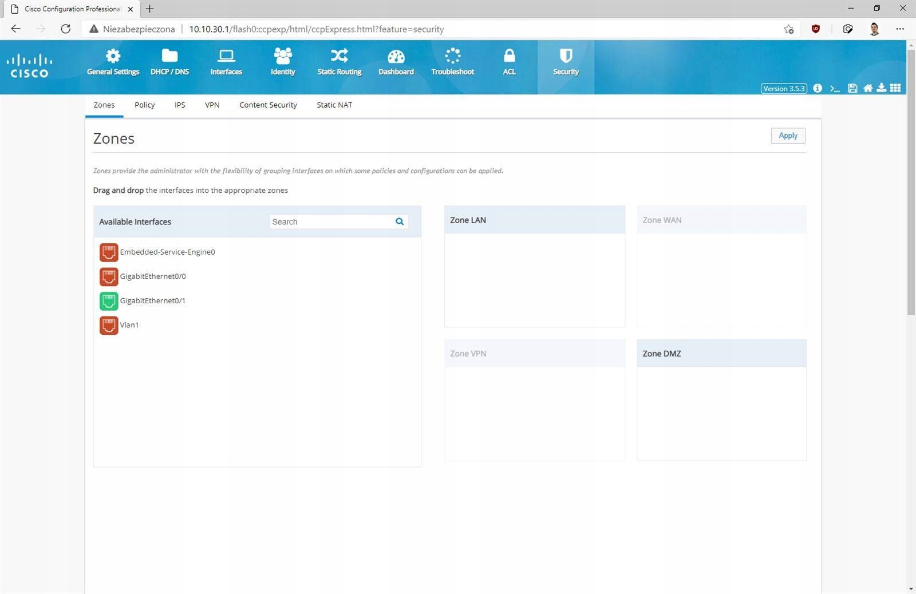
Task: Click the download icon in header
Action: click(x=881, y=88)
